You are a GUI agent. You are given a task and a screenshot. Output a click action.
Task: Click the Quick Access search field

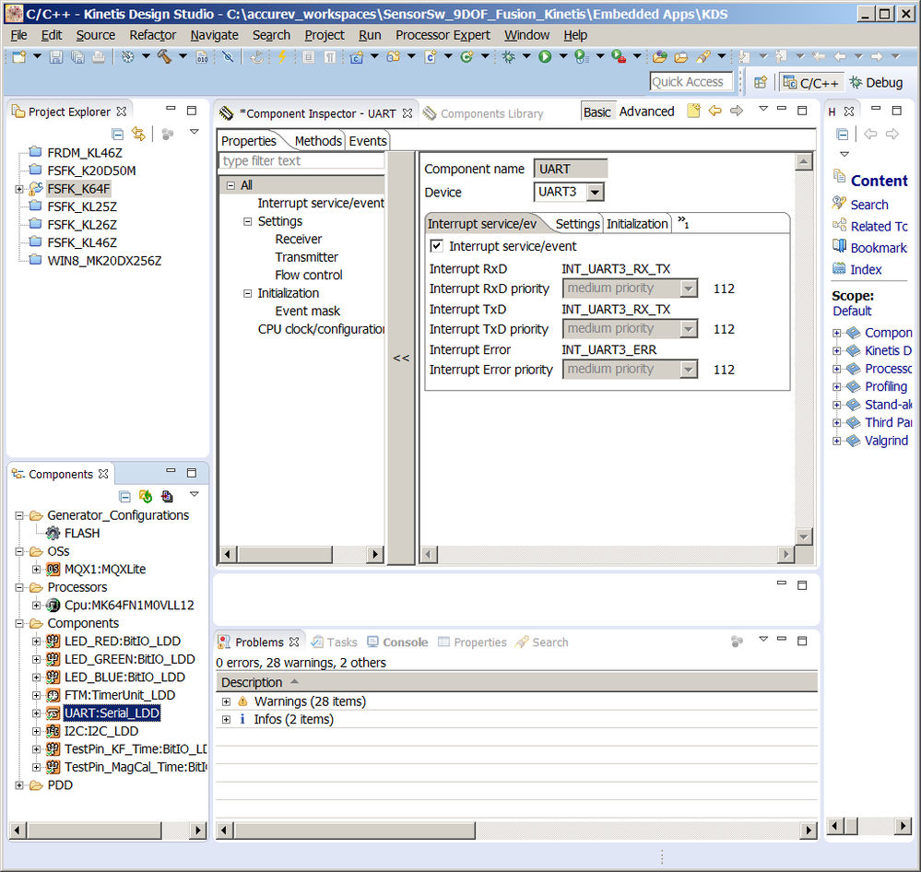[x=691, y=82]
